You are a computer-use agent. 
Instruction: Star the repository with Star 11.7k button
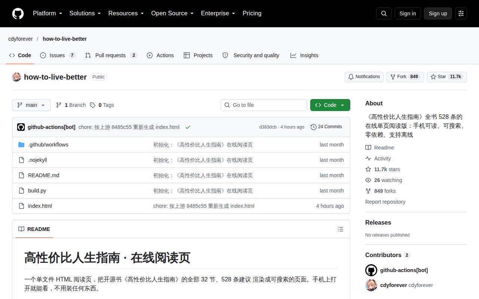[x=447, y=77]
